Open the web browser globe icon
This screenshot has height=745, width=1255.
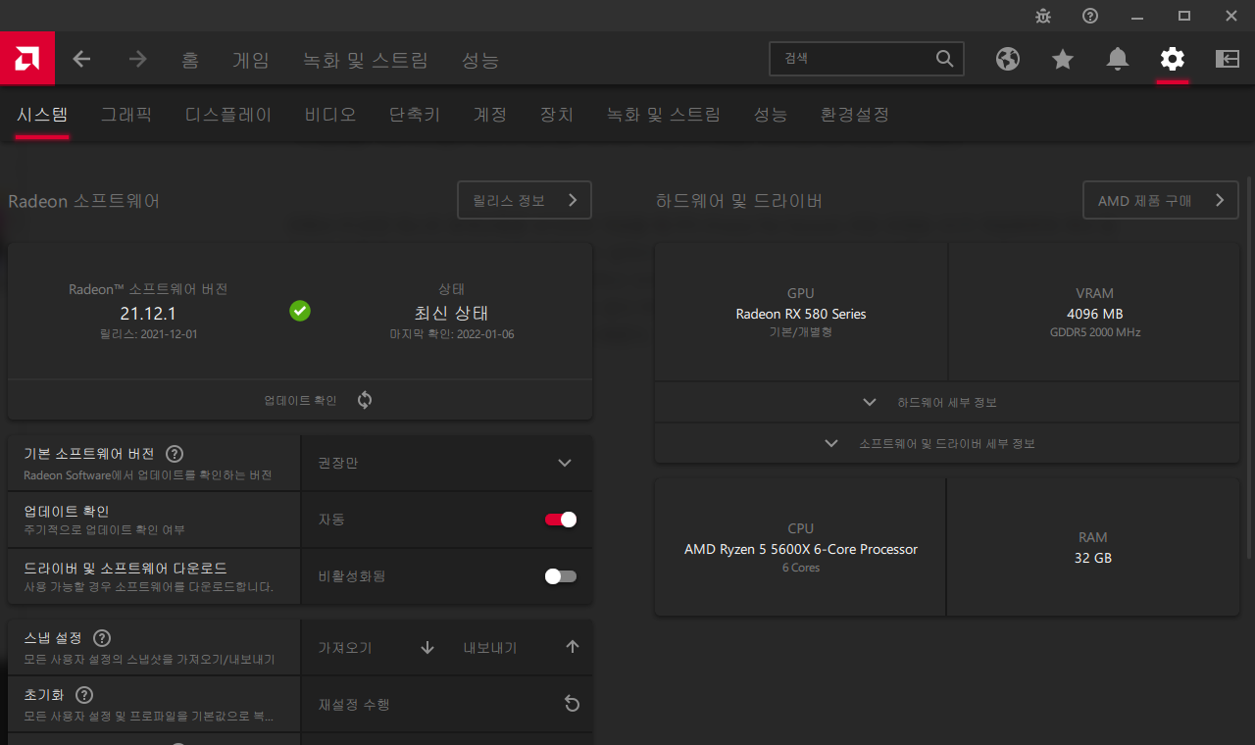1008,59
